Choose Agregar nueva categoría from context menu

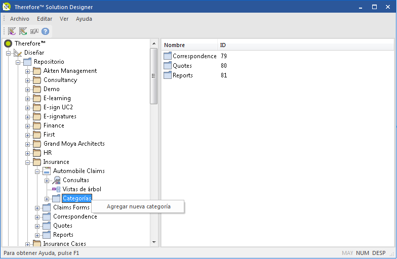click(x=138, y=206)
